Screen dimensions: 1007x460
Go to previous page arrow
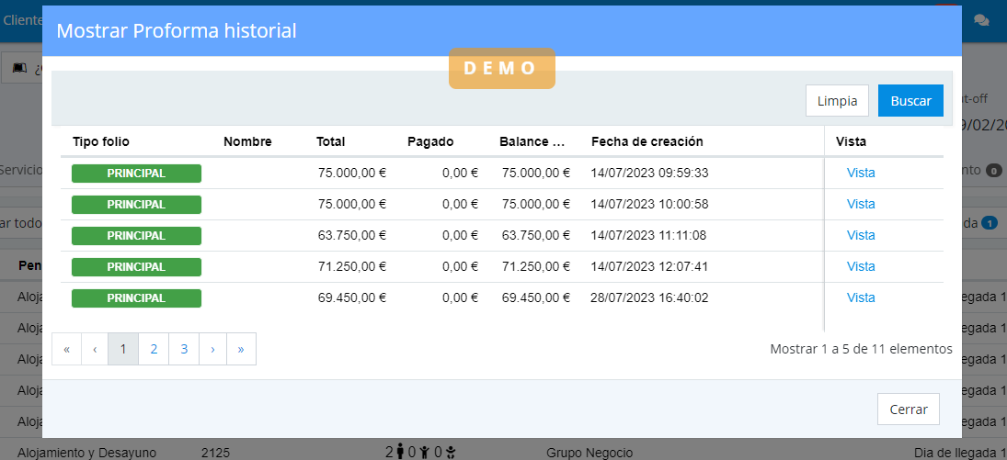95,349
